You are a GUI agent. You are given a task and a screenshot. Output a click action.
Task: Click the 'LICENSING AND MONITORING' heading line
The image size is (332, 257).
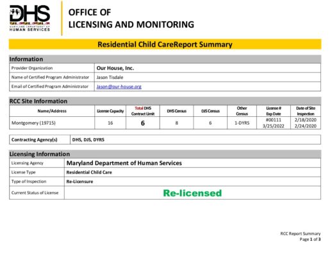coord(131,24)
